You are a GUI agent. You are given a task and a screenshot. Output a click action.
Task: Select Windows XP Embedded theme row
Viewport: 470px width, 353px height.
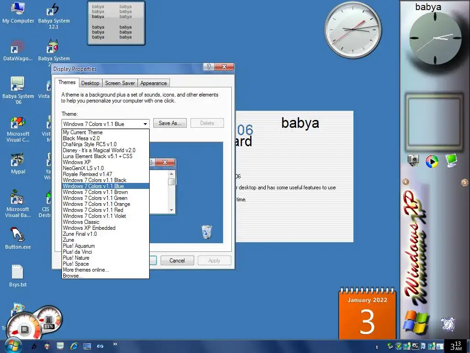pos(106,228)
